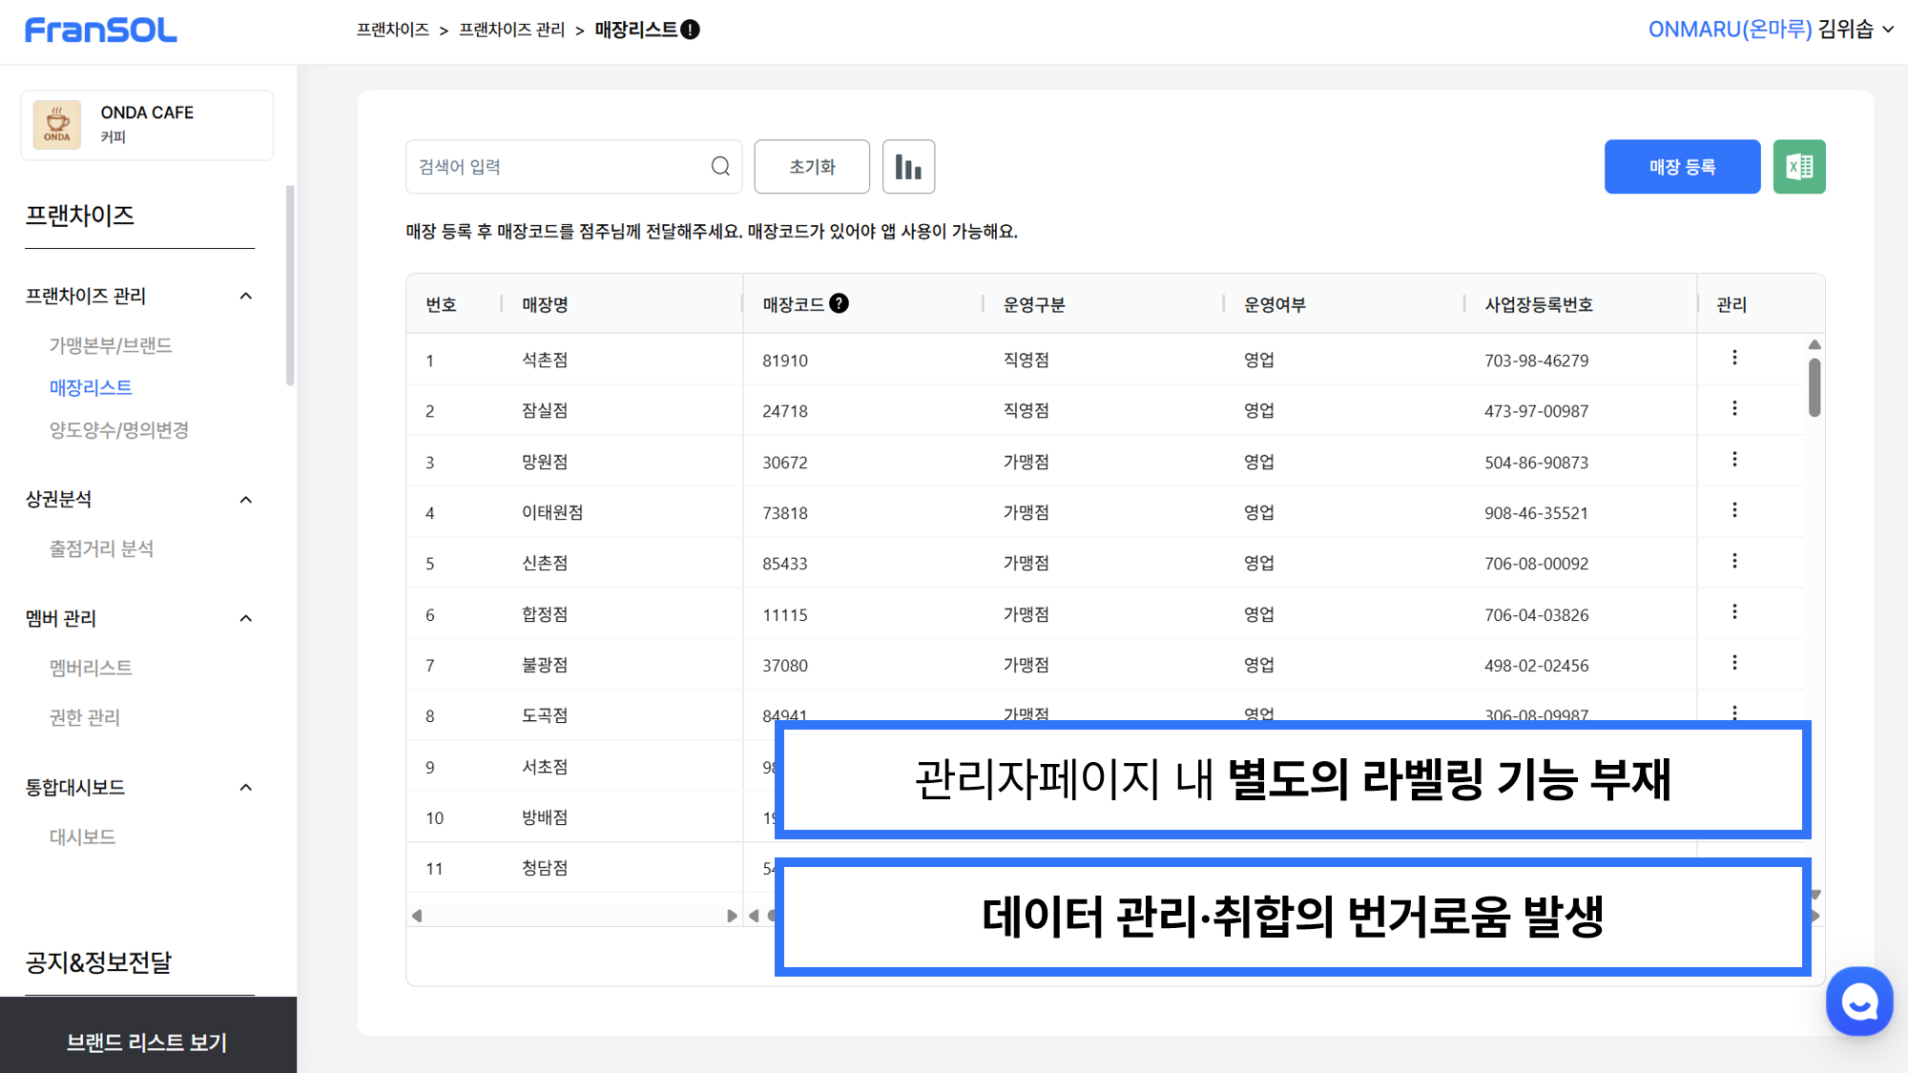Click the ONDA CAFE brand logo thumbnail
1908x1073 pixels.
pos(57,125)
